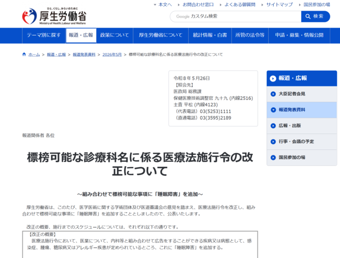Select the 報道・広報 navigation tab
The width and height of the screenshot is (340, 258).
[x=81, y=36]
